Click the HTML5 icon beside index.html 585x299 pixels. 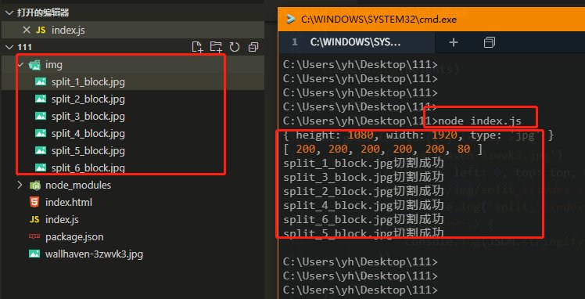(34, 202)
